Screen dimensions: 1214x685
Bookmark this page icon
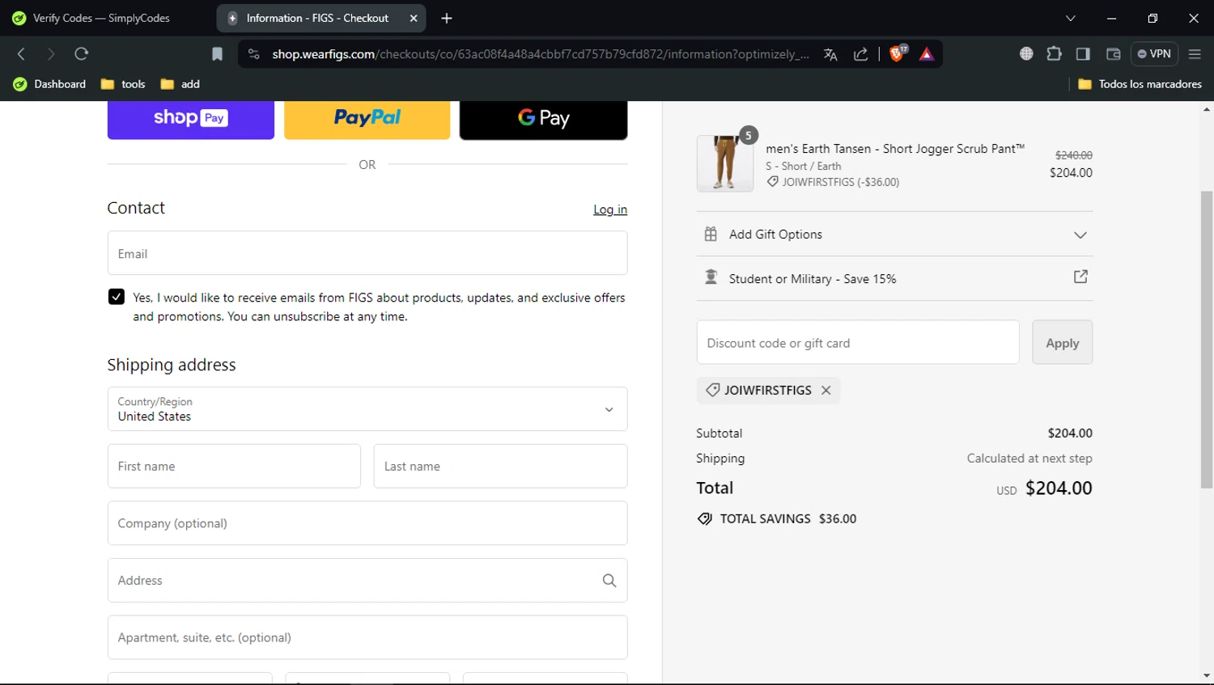coord(217,54)
